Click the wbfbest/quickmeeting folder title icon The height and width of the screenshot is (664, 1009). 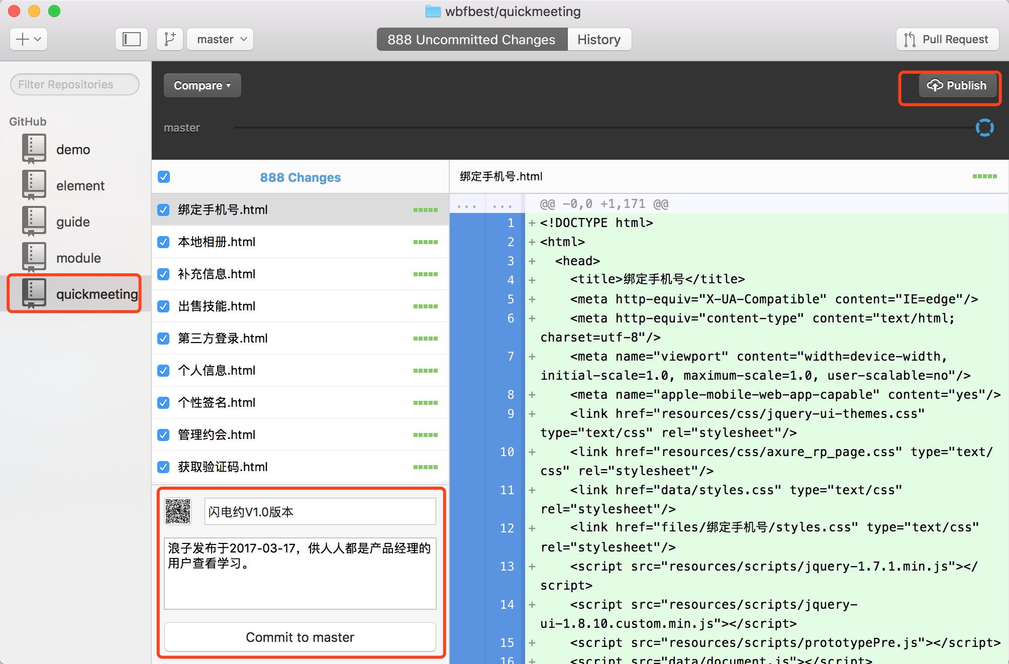click(x=433, y=11)
